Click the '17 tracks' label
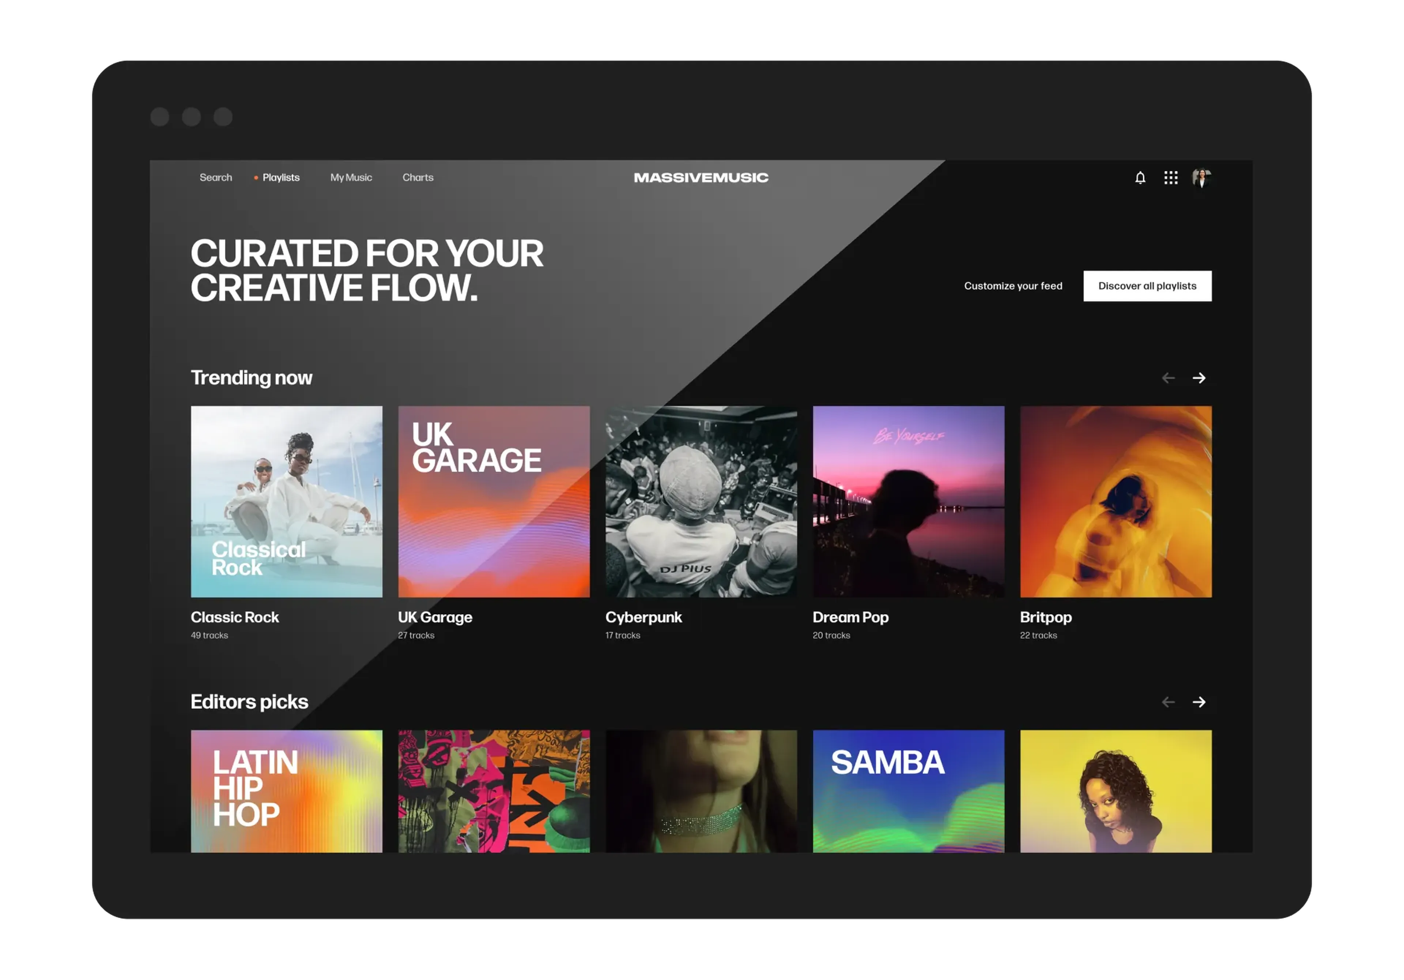This screenshot has height=980, width=1404. [623, 635]
